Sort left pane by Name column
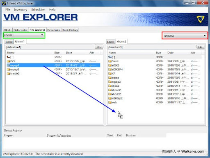Viewport: 210px width, 158px height. (30, 52)
